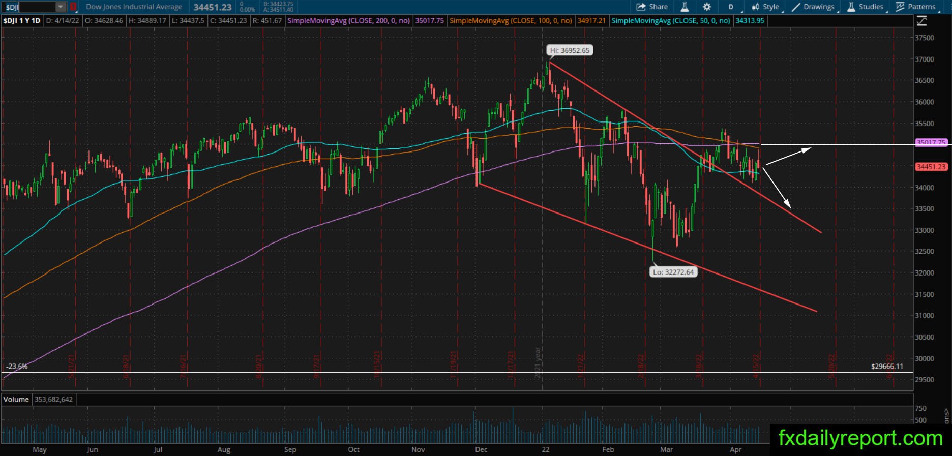Click the D: 4/14/22 date value
Image resolution: width=952 pixels, height=456 pixels.
pos(63,21)
